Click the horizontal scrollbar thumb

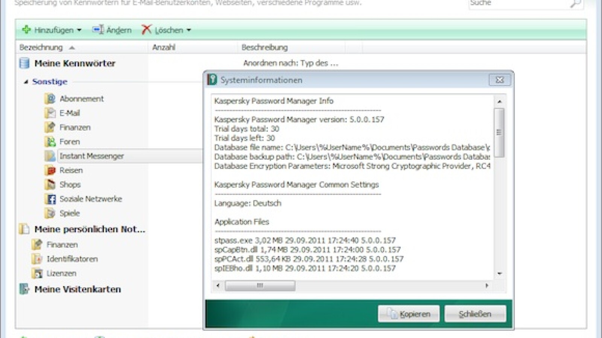click(x=260, y=285)
